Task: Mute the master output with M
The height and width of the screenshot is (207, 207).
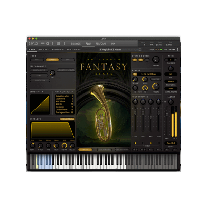Action: point(167,150)
